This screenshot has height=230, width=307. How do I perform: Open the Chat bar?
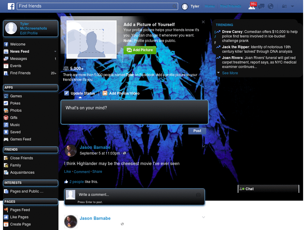coord(268,189)
